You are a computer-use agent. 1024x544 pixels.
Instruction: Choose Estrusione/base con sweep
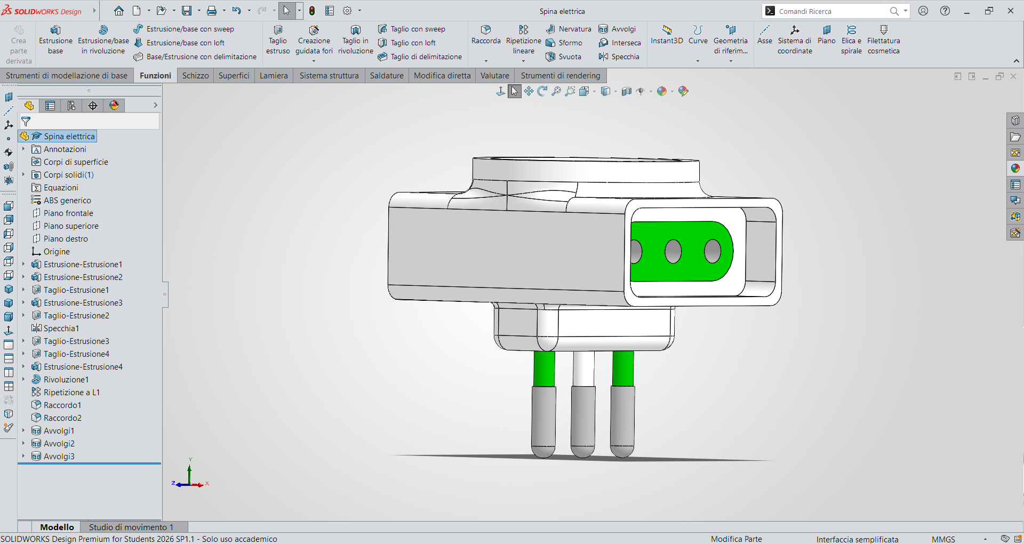coord(184,29)
